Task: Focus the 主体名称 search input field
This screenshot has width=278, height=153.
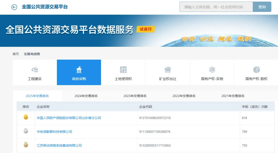Action: pyautogui.click(x=216, y=7)
